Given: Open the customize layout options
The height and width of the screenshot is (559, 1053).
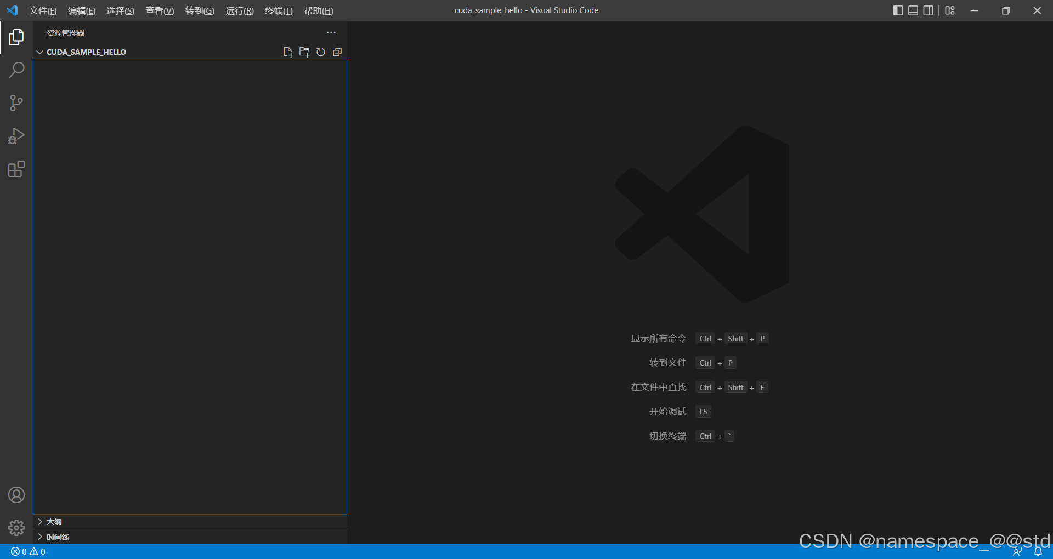Looking at the screenshot, I should pos(950,10).
